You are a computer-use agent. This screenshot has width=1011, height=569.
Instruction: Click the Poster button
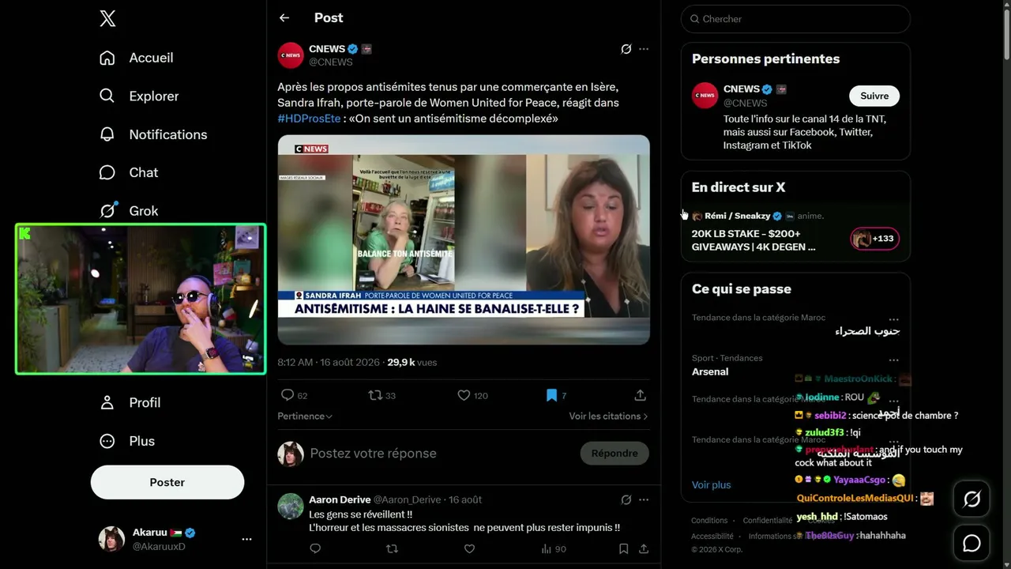point(167,482)
